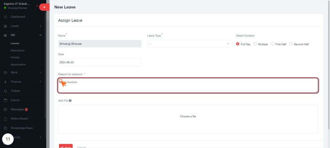The image size is (330, 148).
Task: Click the Messages unread badge 3
Action: (x=26, y=109)
